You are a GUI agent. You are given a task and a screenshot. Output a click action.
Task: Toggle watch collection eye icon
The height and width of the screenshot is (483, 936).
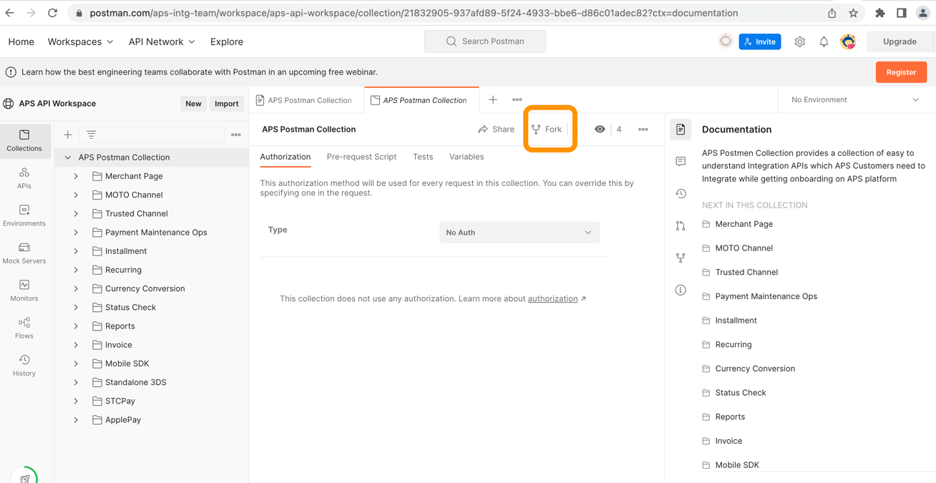click(x=600, y=130)
